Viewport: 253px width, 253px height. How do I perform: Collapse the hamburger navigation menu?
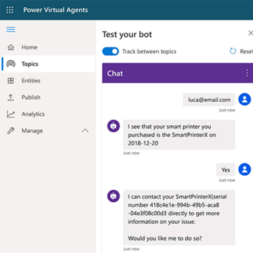click(11, 29)
